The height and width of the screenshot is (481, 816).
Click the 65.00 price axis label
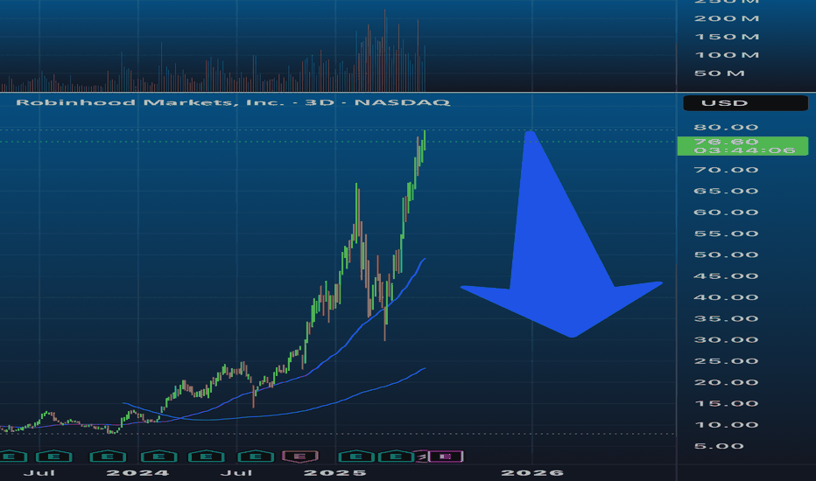pos(726,192)
